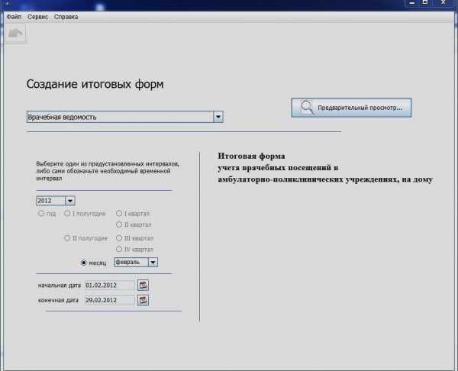Expand the 2012 year dropdown
The width and height of the screenshot is (458, 371).
pos(70,201)
